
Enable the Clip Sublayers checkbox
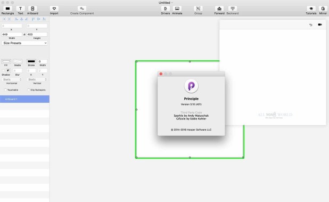point(29,90)
